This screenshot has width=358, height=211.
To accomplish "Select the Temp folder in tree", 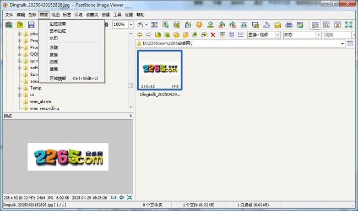I will click(x=36, y=88).
